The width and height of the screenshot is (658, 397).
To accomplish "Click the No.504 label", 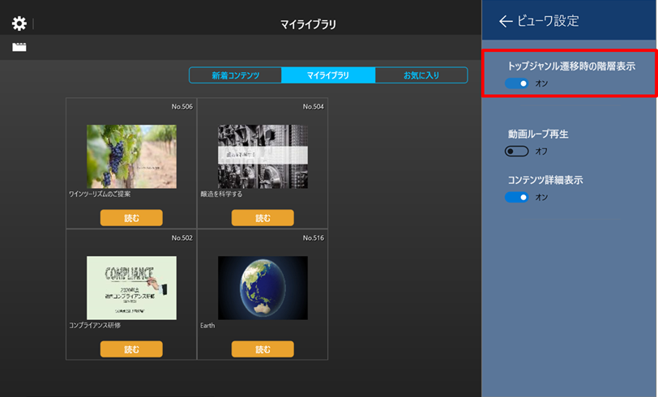I will [314, 107].
